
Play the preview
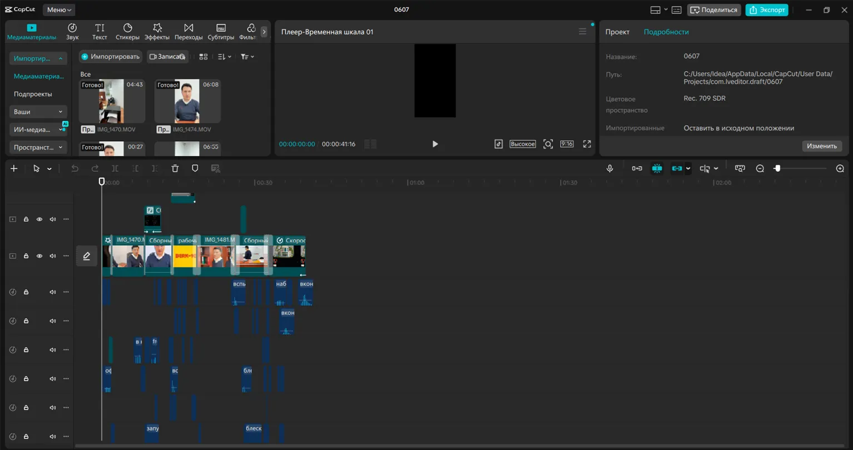435,144
